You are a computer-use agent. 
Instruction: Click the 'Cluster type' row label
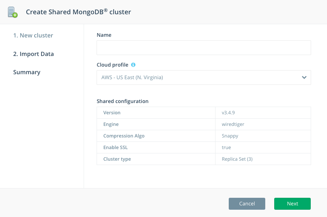coord(117,159)
